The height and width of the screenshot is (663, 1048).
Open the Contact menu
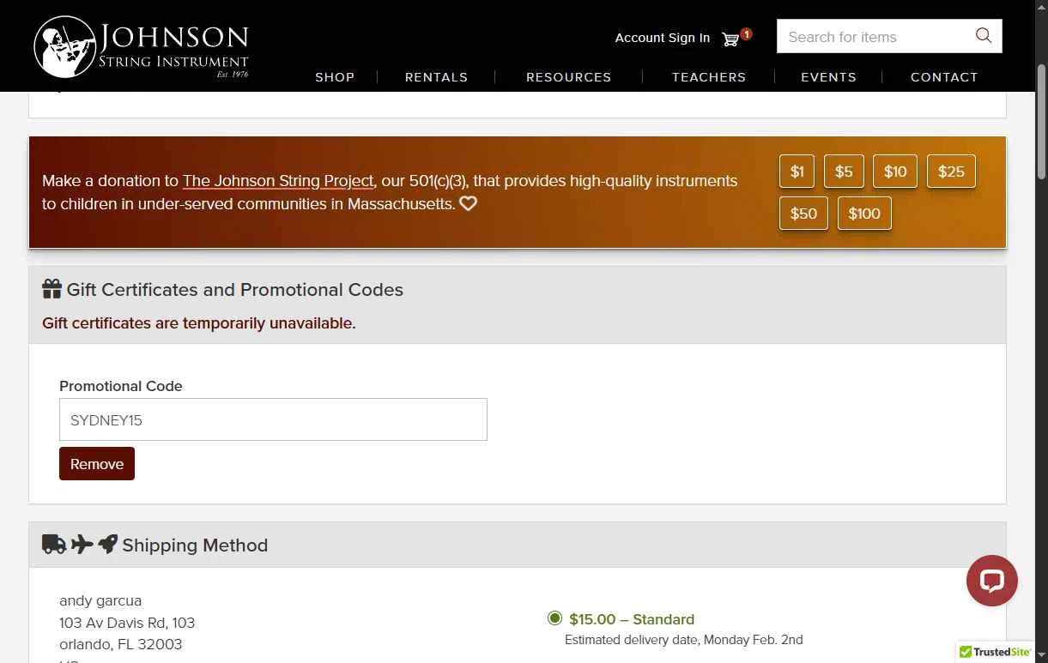(x=944, y=77)
